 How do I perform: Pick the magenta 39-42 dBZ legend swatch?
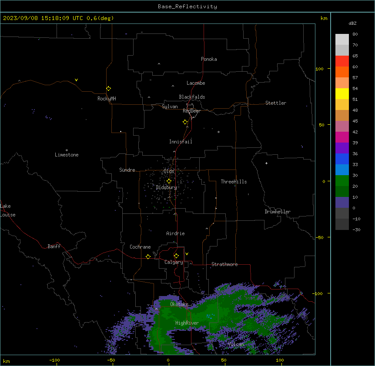[342, 137]
